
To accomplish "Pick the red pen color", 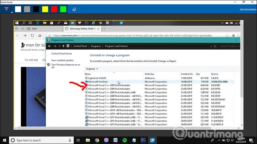I will [54, 9].
